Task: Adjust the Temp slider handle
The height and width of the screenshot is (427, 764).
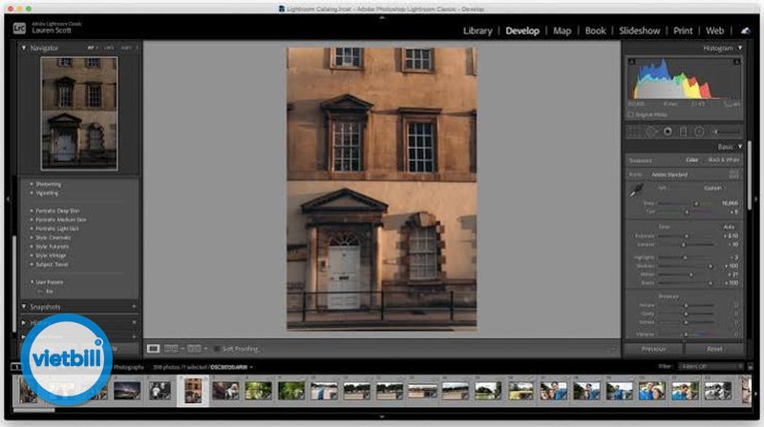Action: pyautogui.click(x=696, y=203)
